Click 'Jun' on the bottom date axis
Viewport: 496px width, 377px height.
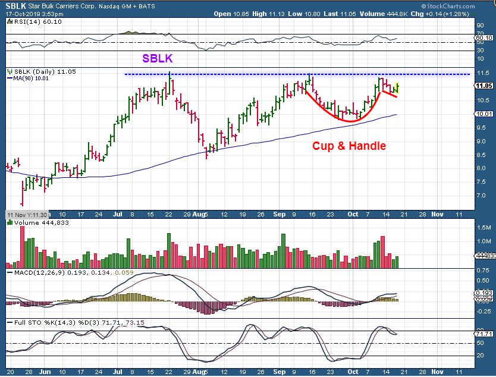coord(45,372)
